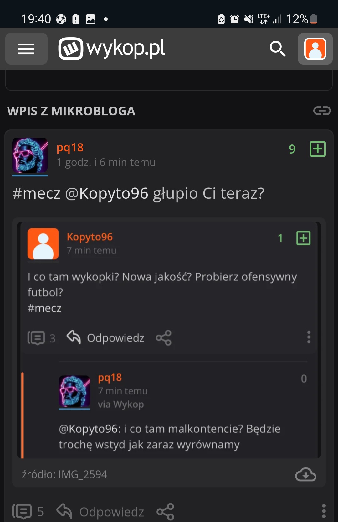
Task: Upvote pq18's main entry with plus
Action: pos(318,149)
